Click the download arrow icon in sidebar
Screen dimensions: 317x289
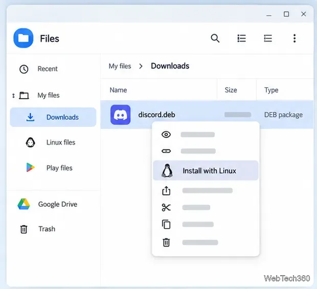pos(30,117)
